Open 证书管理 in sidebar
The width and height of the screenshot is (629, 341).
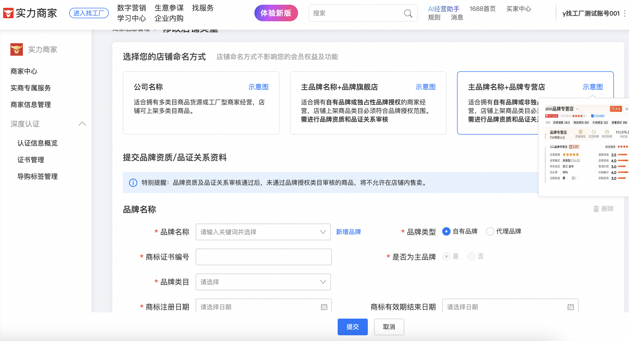coord(31,160)
